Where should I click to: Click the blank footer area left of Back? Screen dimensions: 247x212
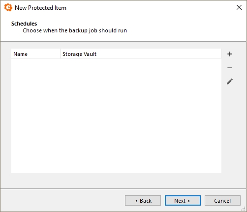tap(62, 201)
